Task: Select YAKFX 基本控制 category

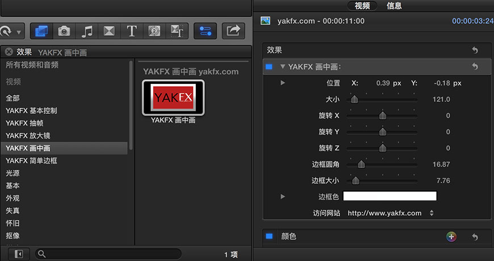Action: pyautogui.click(x=31, y=110)
